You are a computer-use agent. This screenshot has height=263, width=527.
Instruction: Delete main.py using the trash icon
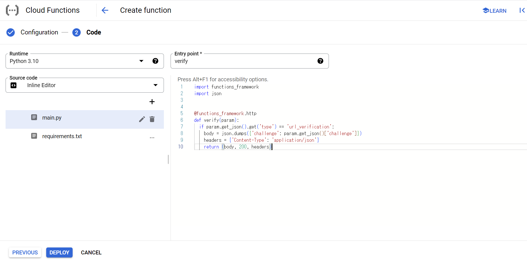point(152,119)
